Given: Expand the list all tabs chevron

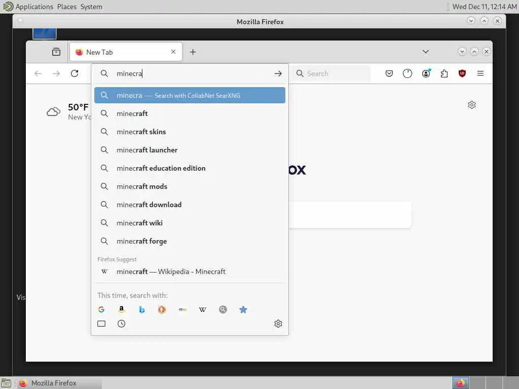Looking at the screenshot, I should pos(426,52).
